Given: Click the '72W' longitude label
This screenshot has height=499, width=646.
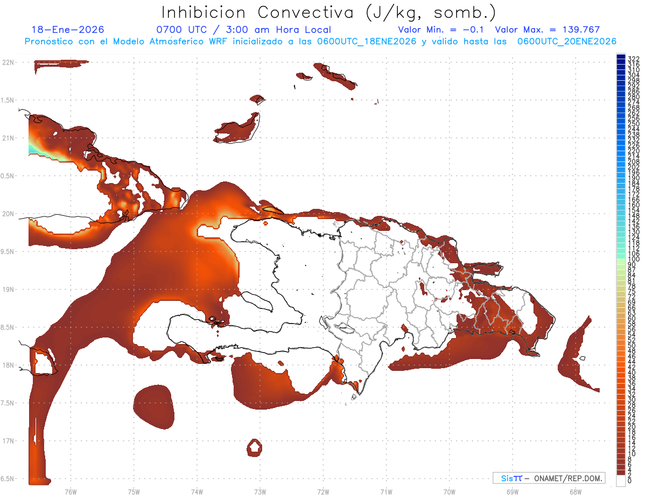Looking at the screenshot, I should pos(323,492).
